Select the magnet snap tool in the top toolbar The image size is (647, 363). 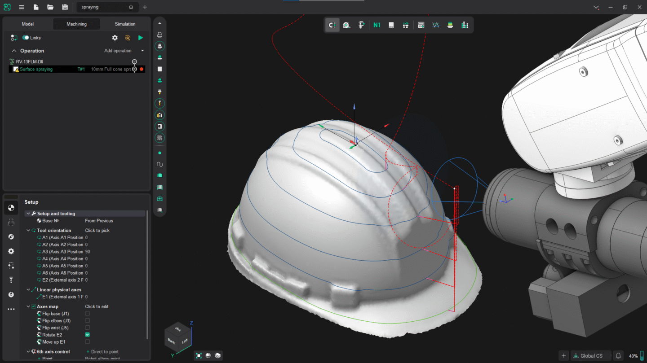pos(332,25)
